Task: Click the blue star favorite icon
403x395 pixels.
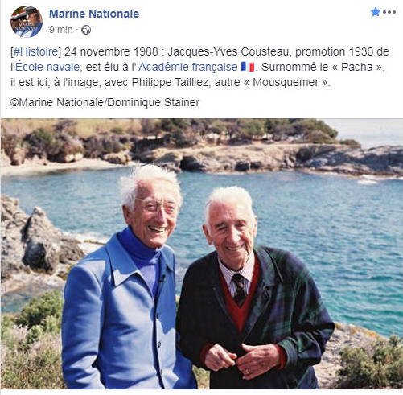Action: click(x=376, y=12)
